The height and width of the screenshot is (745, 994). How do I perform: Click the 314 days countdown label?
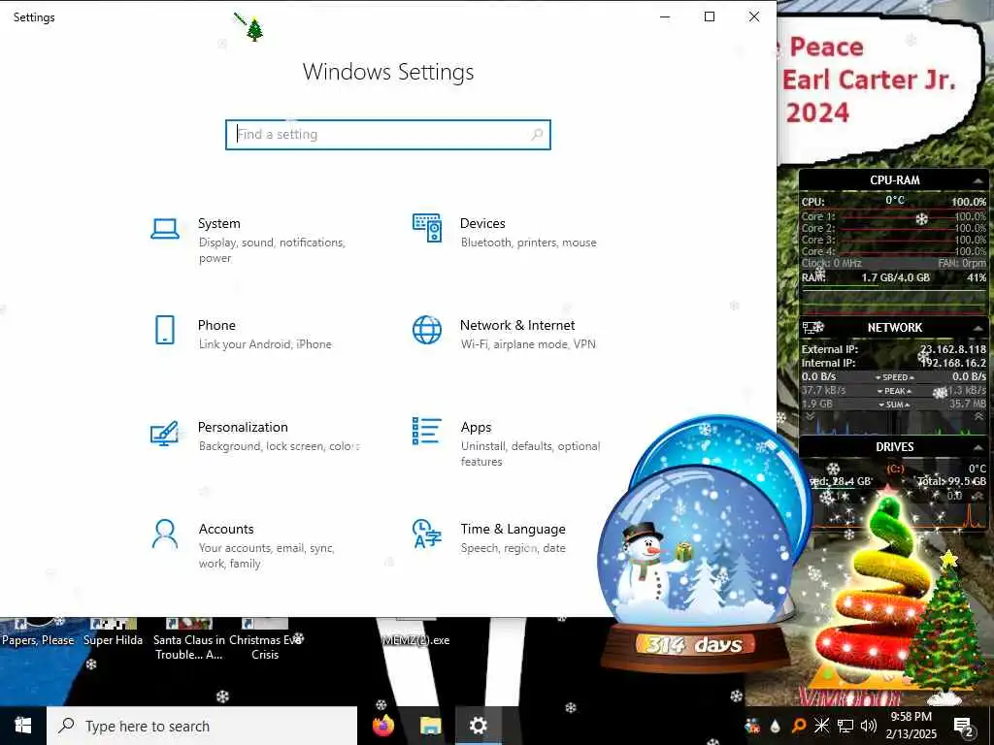694,645
